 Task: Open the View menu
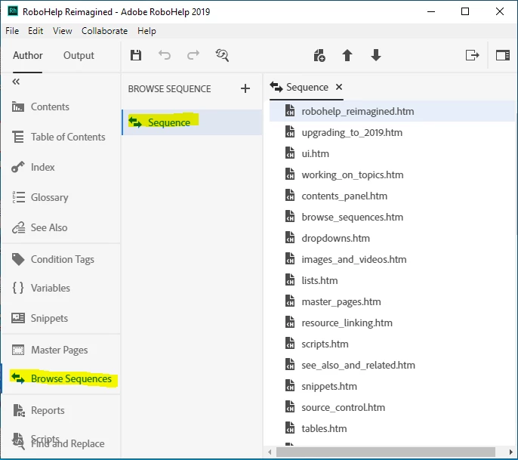[63, 31]
